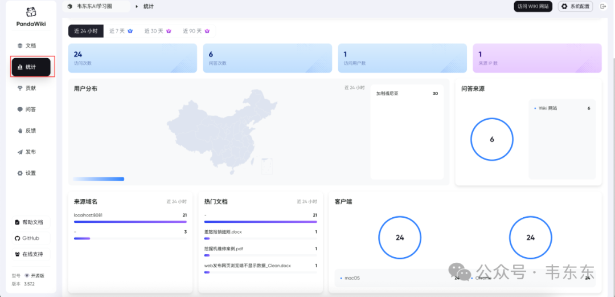Image resolution: width=615 pixels, height=297 pixels.
Task: Click the 加利福尼亚 region row
Action: tap(407, 93)
